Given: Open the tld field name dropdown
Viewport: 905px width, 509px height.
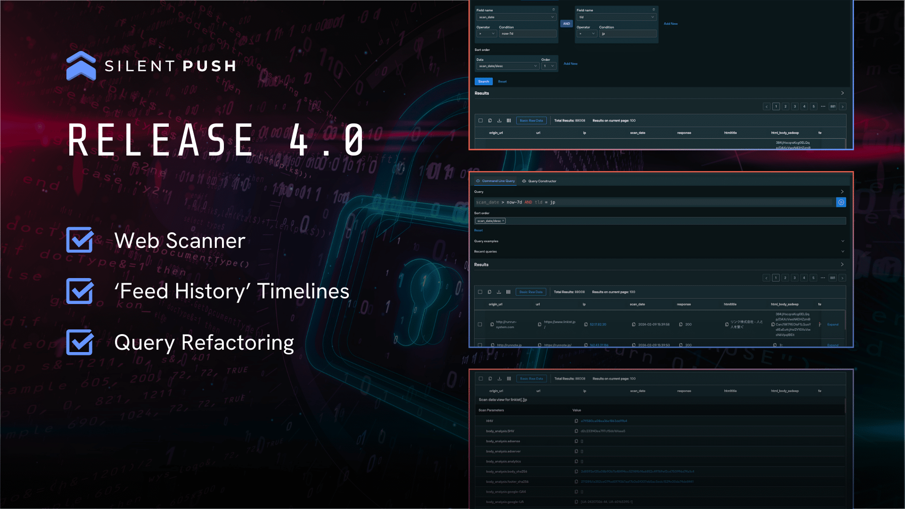Looking at the screenshot, I should [x=616, y=17].
